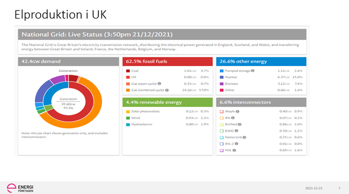Image resolution: width=349 pixels, height=194 pixels.
Task: Click the info icon next to Pumped storage
Action: (252, 71)
